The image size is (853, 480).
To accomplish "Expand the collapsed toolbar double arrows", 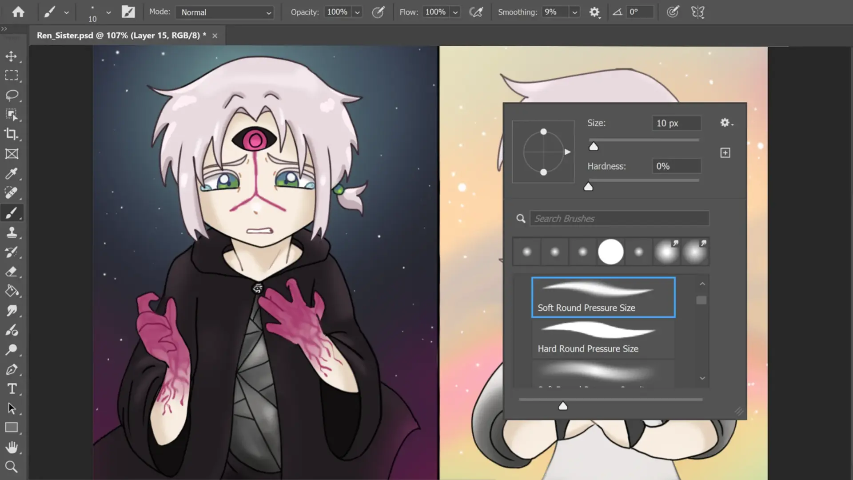I will point(4,29).
